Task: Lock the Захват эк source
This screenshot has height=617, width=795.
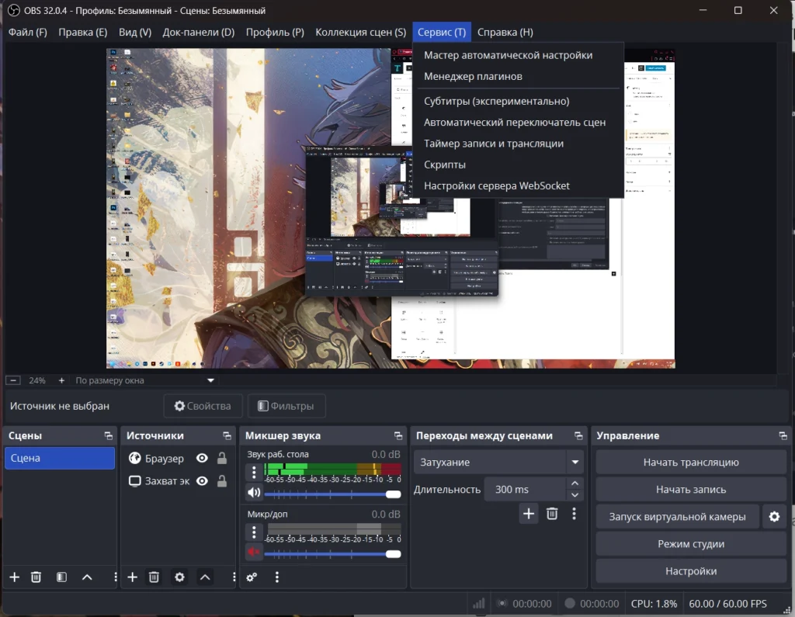Action: click(220, 480)
